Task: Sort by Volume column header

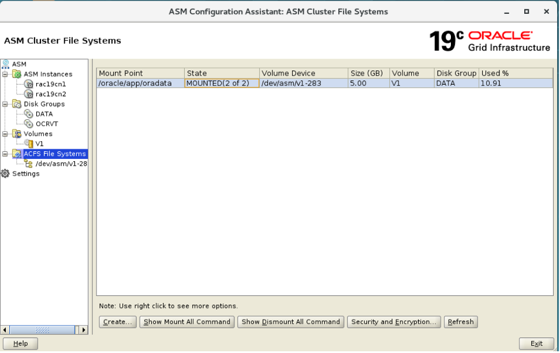Action: point(412,73)
